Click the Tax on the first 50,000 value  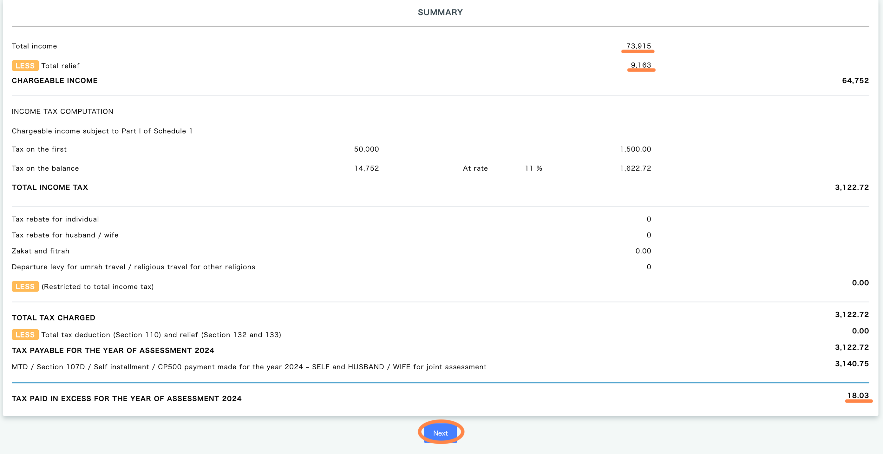point(366,149)
